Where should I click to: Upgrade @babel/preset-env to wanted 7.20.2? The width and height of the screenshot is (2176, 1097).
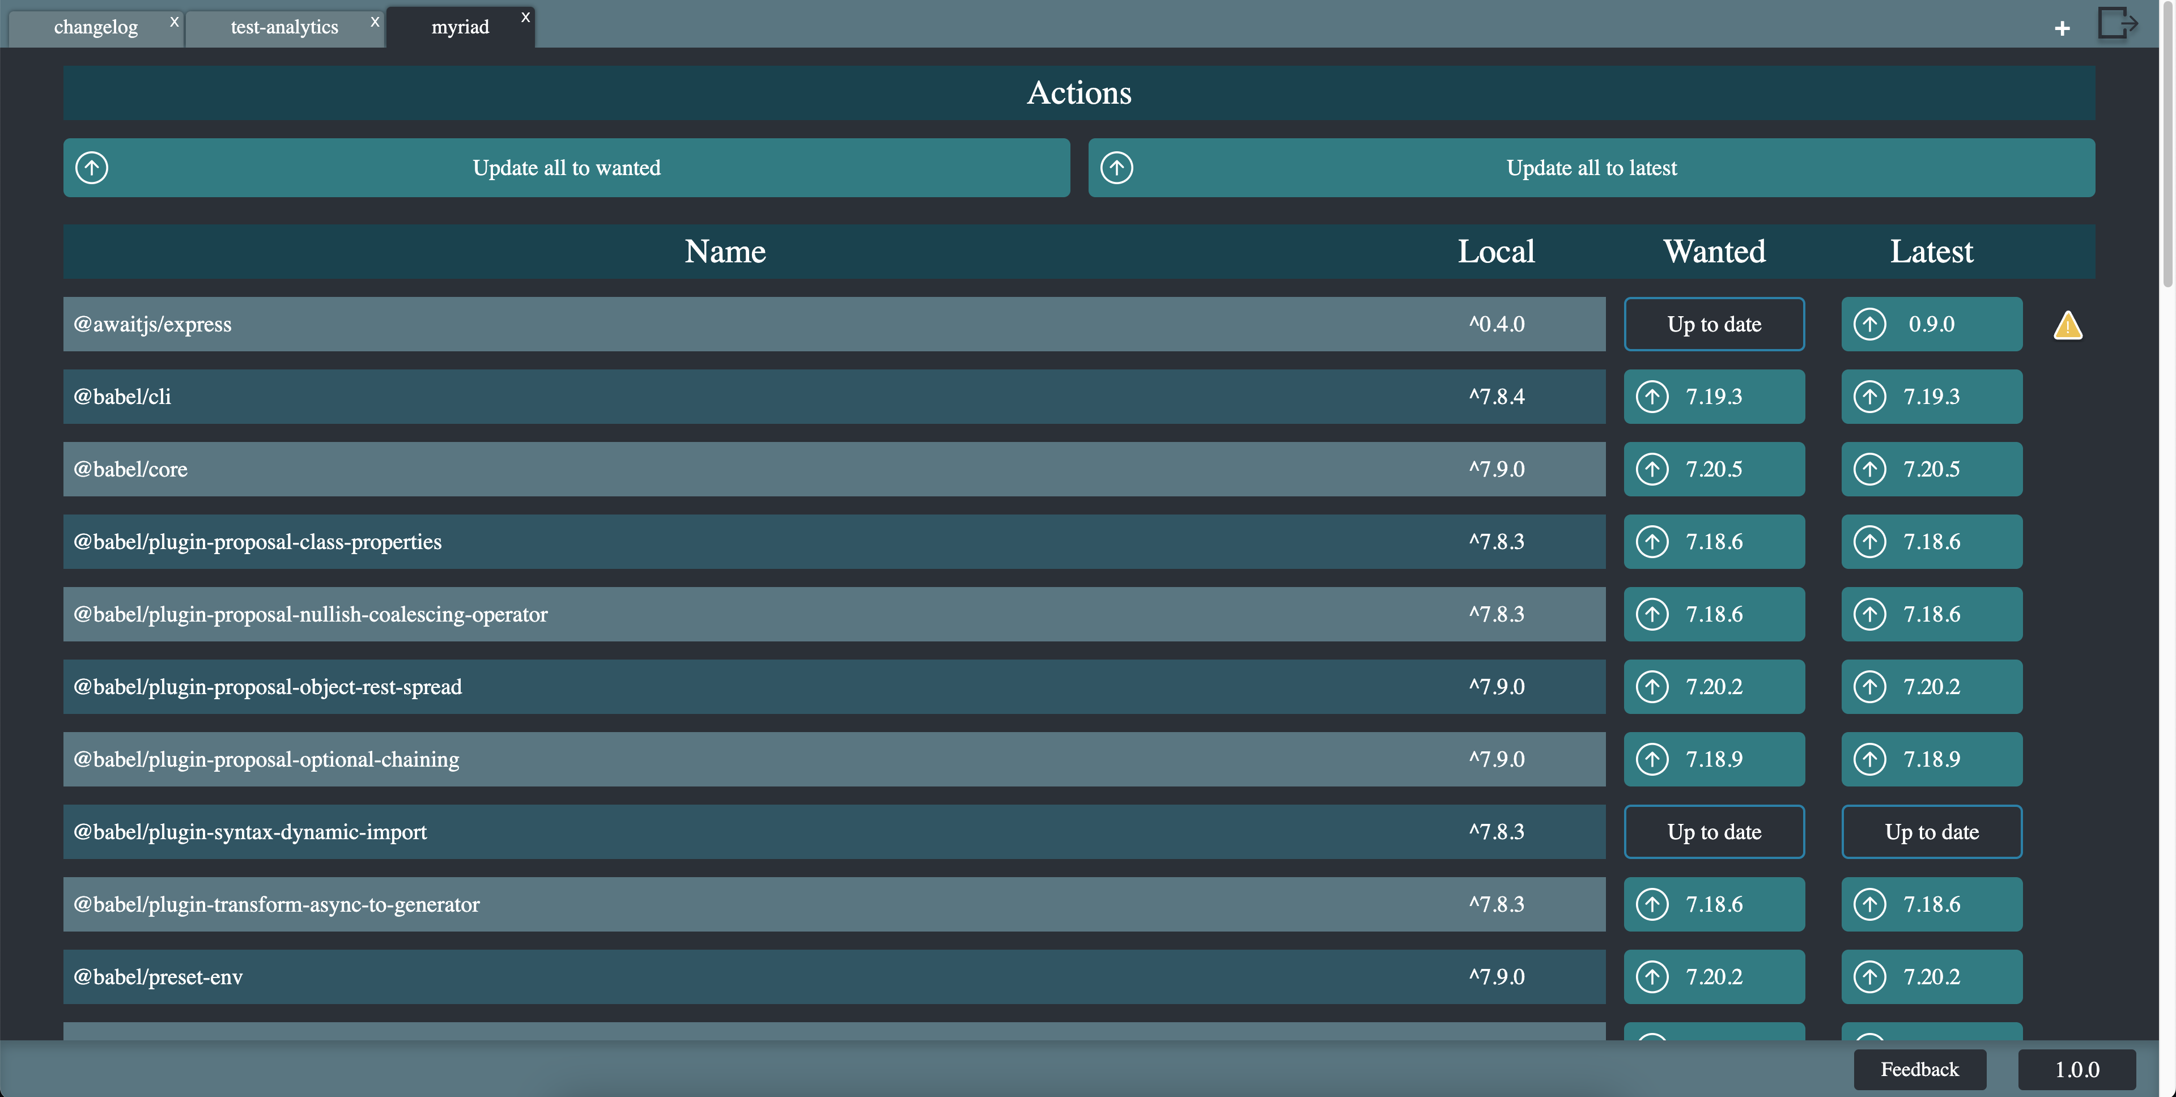click(x=1713, y=976)
